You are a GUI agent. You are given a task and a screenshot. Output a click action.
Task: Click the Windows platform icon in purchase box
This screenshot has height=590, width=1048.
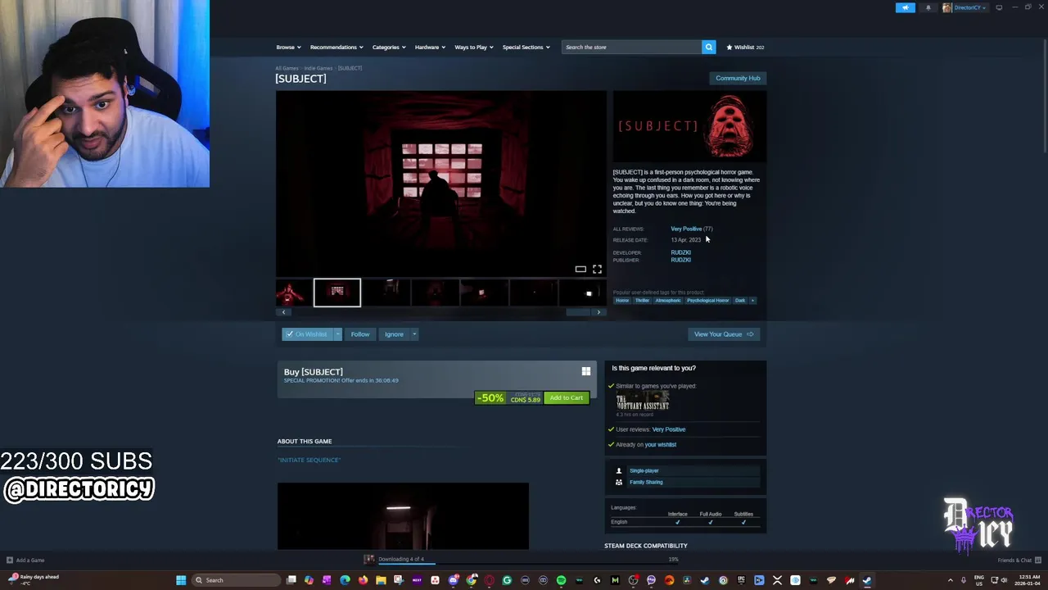click(x=586, y=371)
